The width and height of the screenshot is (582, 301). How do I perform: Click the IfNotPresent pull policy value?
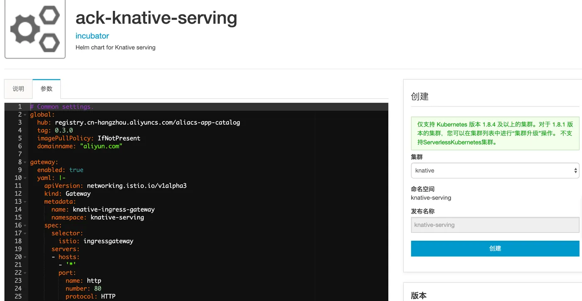119,138
